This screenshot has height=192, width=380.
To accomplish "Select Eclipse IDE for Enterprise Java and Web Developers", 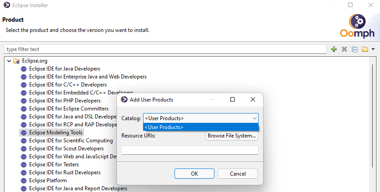I will tap(88, 77).
